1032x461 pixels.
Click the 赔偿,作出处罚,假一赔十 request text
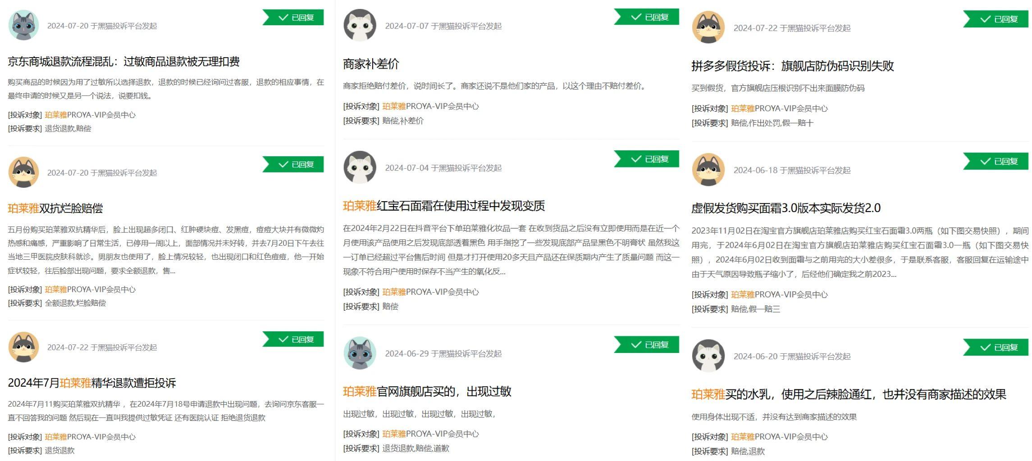pyautogui.click(x=772, y=123)
